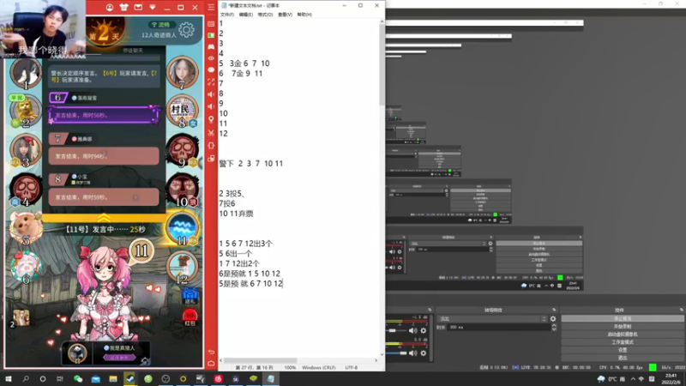Click the line '10 11弃票' in Notepad
This screenshot has height=386, width=686.
tap(237, 214)
